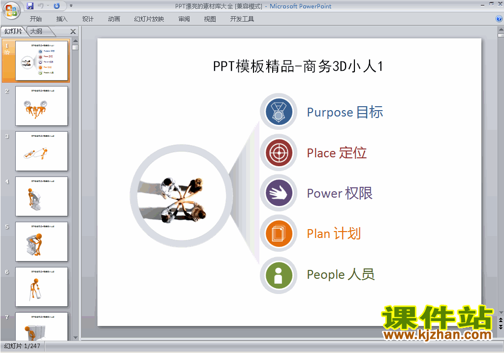
Task: Click the People 人员 text
Action: coord(341,275)
